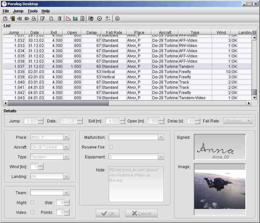
Task: Open the green bar chart icon
Action: [75, 19]
